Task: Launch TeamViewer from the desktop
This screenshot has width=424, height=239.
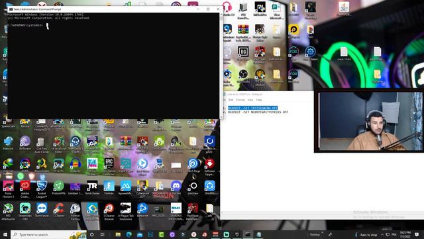Action: [x=42, y=210]
